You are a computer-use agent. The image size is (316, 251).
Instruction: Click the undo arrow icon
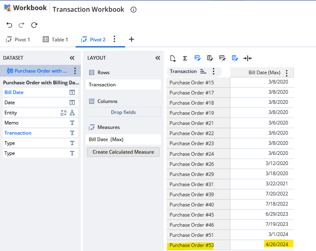coord(9,25)
